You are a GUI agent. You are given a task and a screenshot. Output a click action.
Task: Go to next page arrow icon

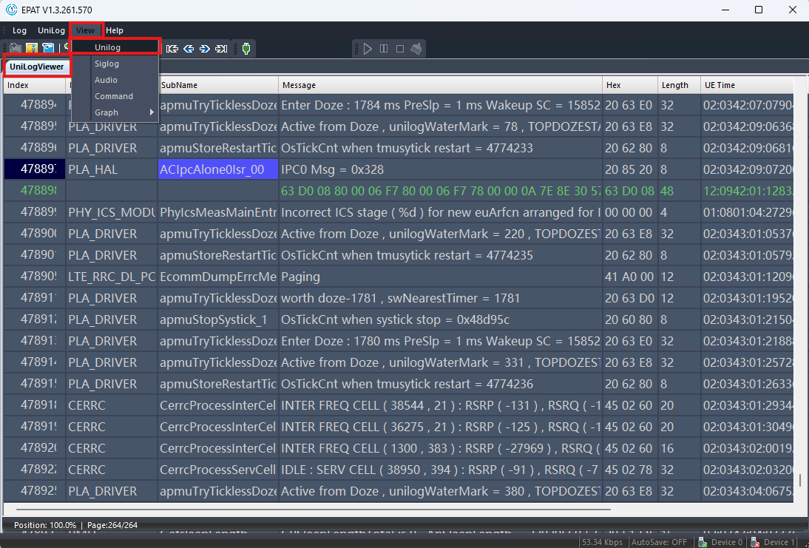tap(205, 49)
